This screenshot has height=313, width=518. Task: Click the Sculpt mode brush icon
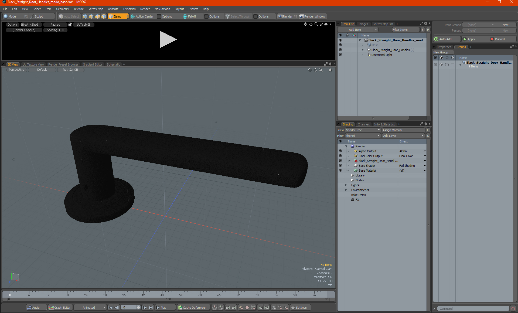(32, 16)
